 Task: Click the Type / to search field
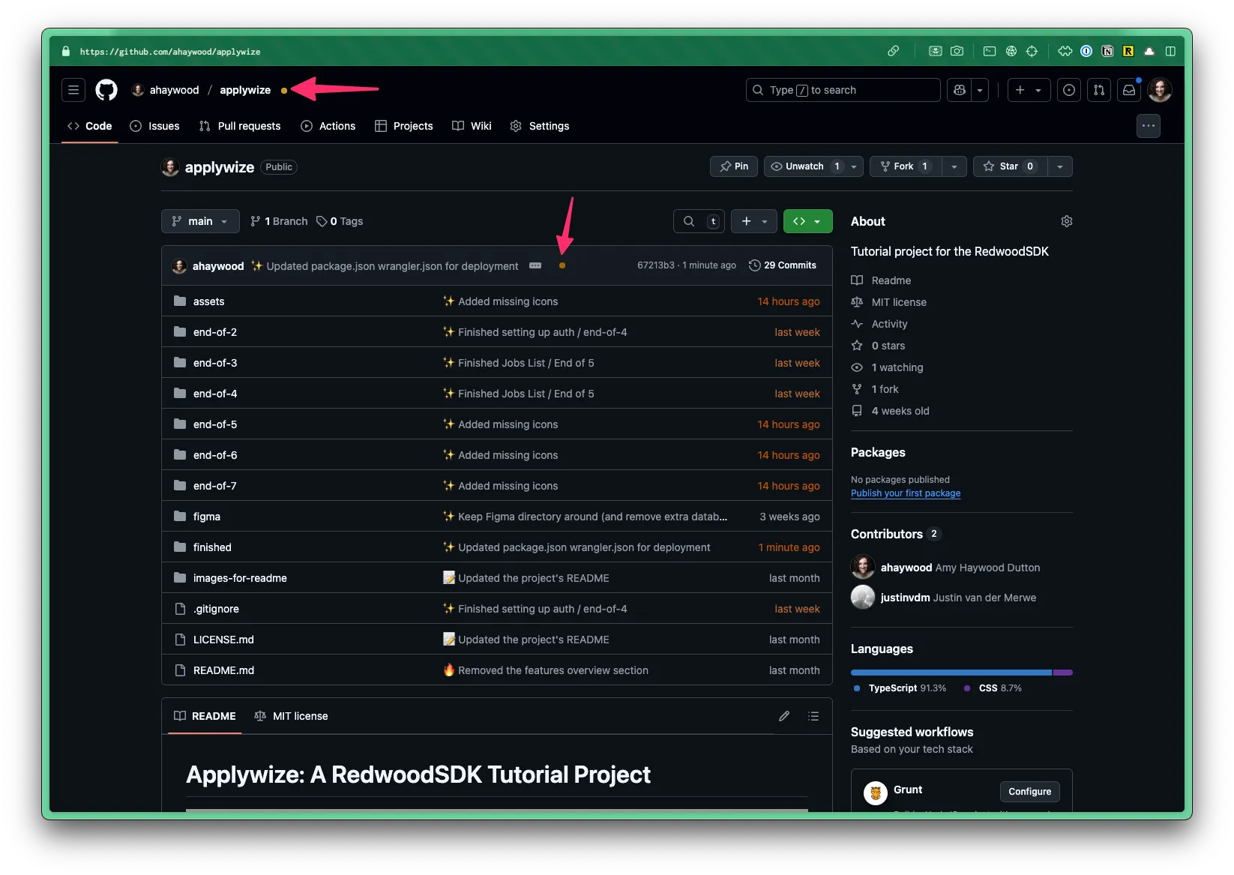point(843,90)
